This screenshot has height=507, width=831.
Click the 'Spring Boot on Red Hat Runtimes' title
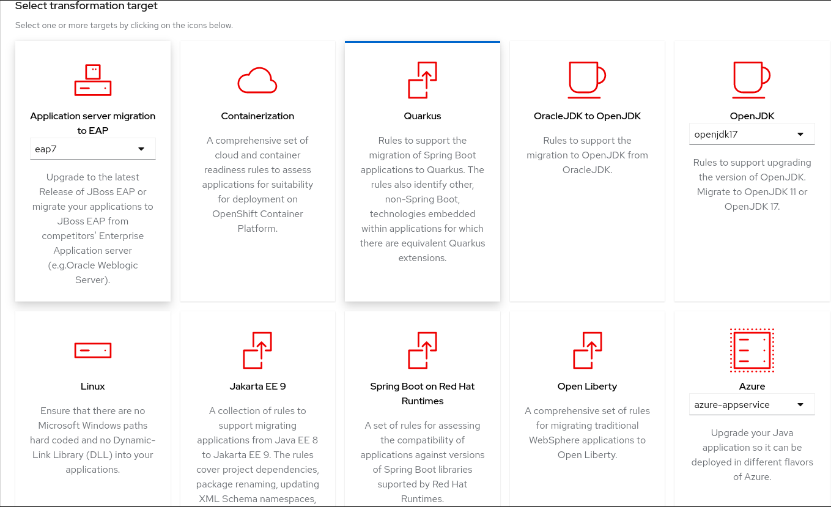[423, 393]
